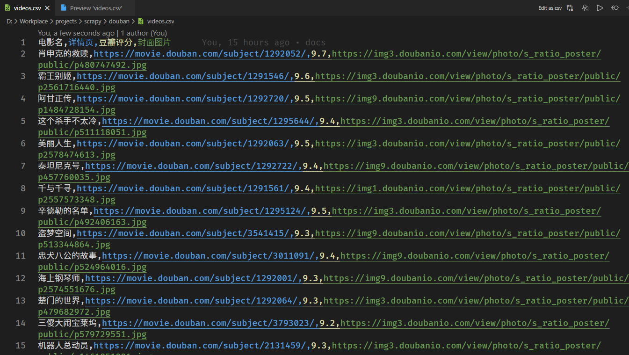Viewport: 629px width, 355px height.
Task: Click image filename p513344864.jpg
Action: 74,245
